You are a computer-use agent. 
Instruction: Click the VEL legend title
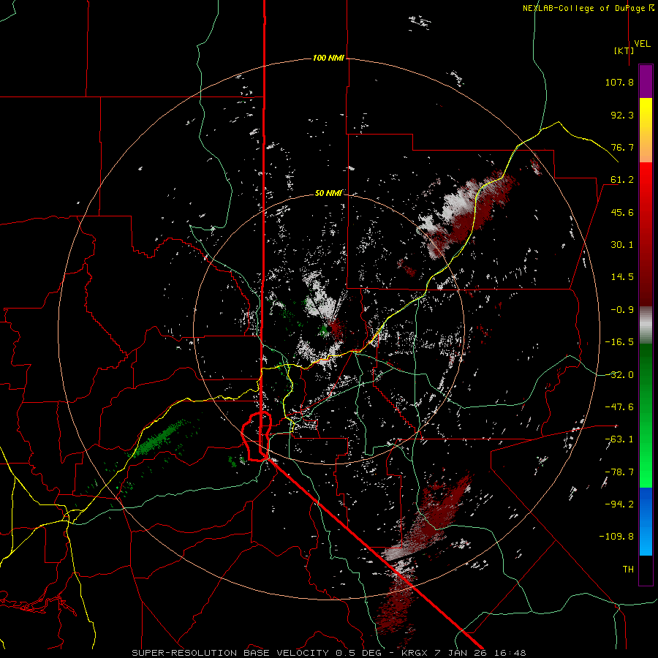click(x=642, y=44)
